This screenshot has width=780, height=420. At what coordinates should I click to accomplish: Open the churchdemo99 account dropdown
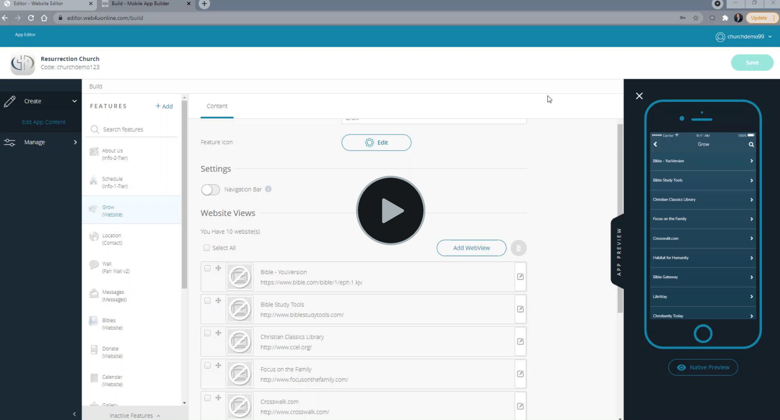pyautogui.click(x=744, y=37)
